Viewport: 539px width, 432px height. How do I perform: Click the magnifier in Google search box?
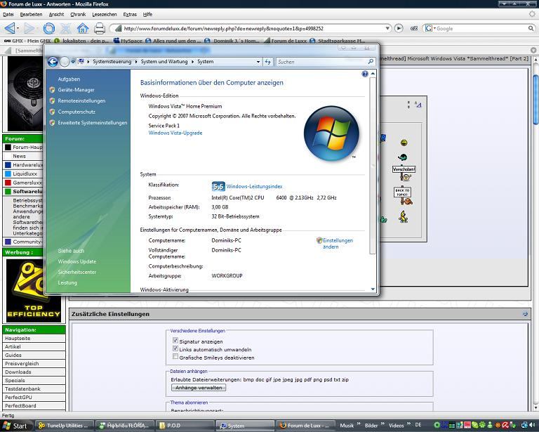[x=531, y=28]
